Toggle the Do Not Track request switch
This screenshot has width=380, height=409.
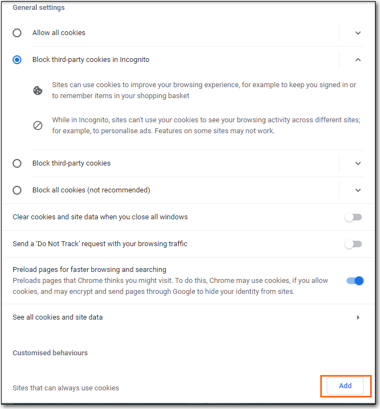353,244
